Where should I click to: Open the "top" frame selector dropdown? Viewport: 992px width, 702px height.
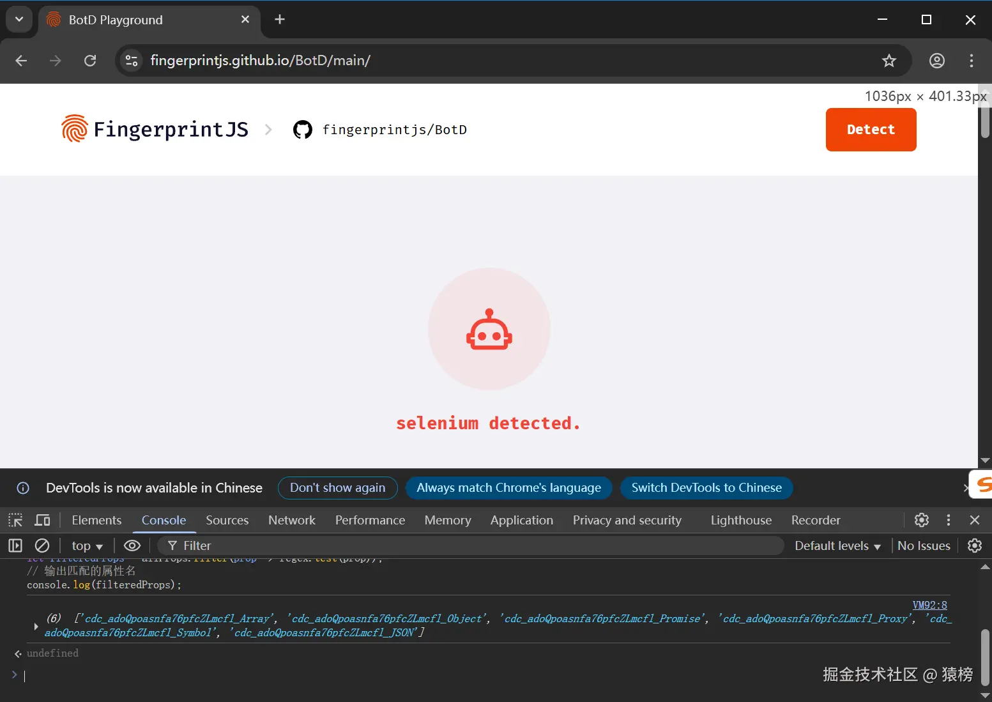[x=86, y=546]
